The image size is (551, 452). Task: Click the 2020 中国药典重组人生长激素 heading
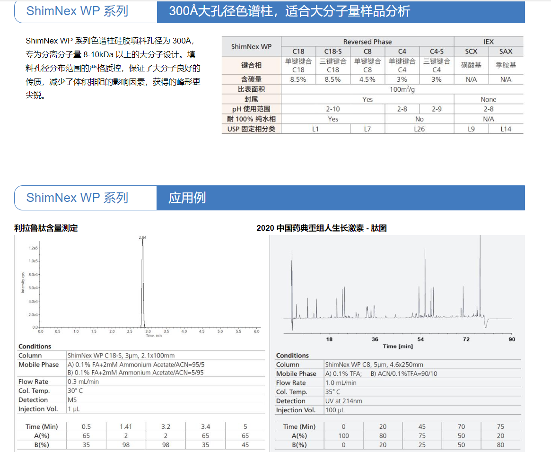322,228
